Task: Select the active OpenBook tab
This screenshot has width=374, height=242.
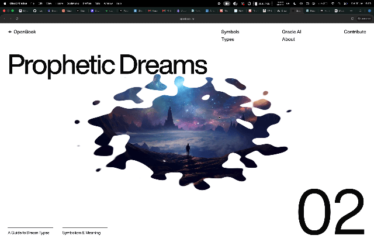Action: (x=297, y=11)
